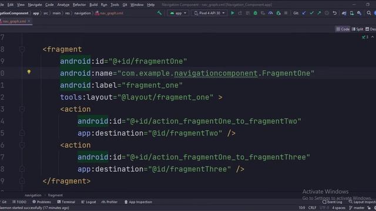Click the app breadcrumb in navigation bar
This screenshot has width=376, height=211.
point(36,13)
